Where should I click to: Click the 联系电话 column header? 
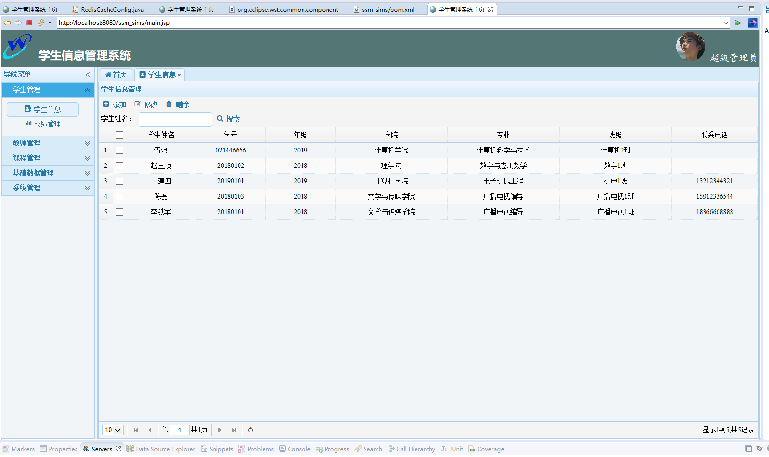pyautogui.click(x=715, y=135)
